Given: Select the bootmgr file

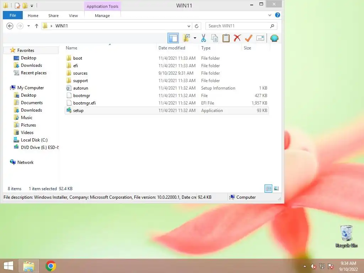Looking at the screenshot, I should [x=167, y=95].
